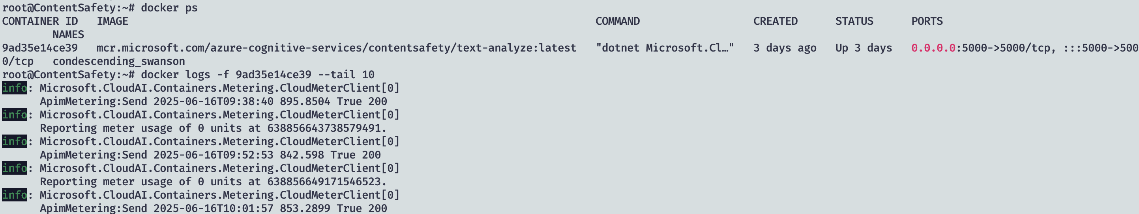Click the ApimMetering:Send 10:01:57 log line
Viewport: 1139px width, 214px height.
coord(213,208)
